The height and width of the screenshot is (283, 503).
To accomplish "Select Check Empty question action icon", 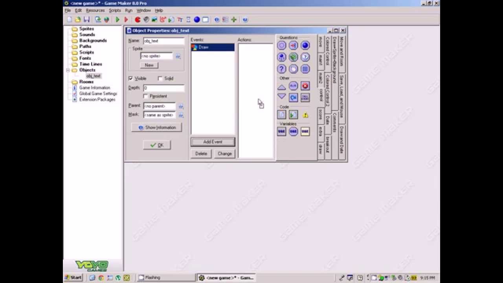I will click(282, 46).
